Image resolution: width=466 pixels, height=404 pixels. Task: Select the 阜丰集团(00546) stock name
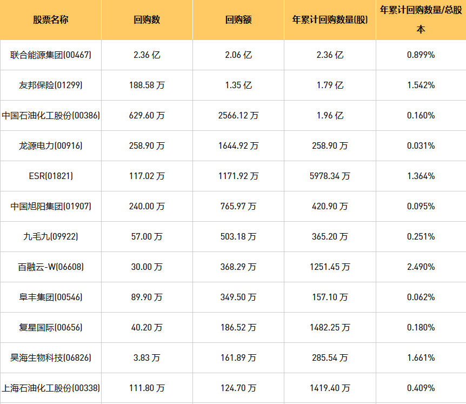coord(50,297)
